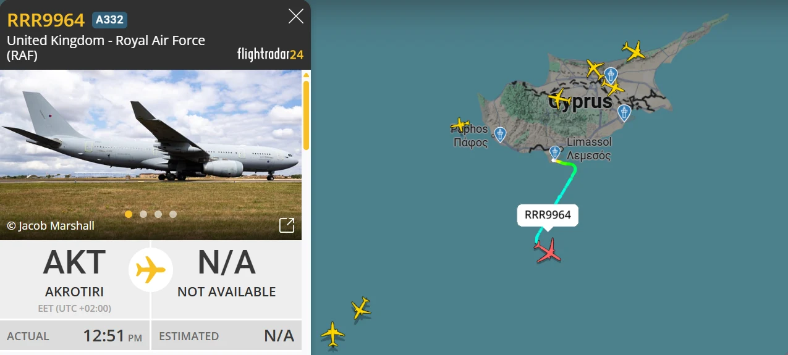Click the Akrotiri airport marker near Limassol
Screen dimensions: 788x355
point(555,153)
